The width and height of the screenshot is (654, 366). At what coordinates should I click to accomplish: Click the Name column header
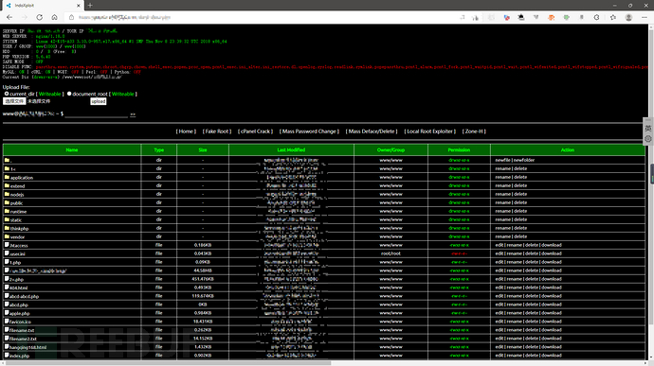[x=72, y=149]
